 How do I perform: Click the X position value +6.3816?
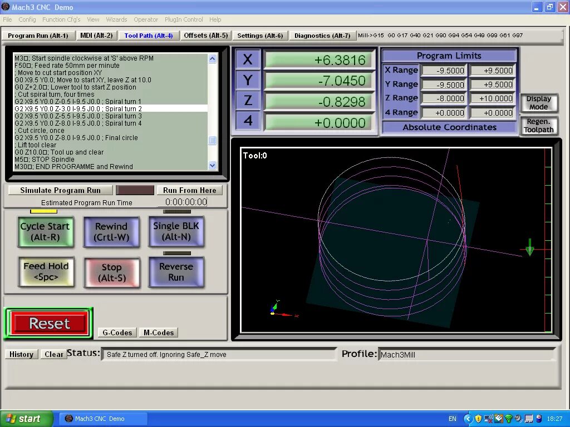point(319,60)
